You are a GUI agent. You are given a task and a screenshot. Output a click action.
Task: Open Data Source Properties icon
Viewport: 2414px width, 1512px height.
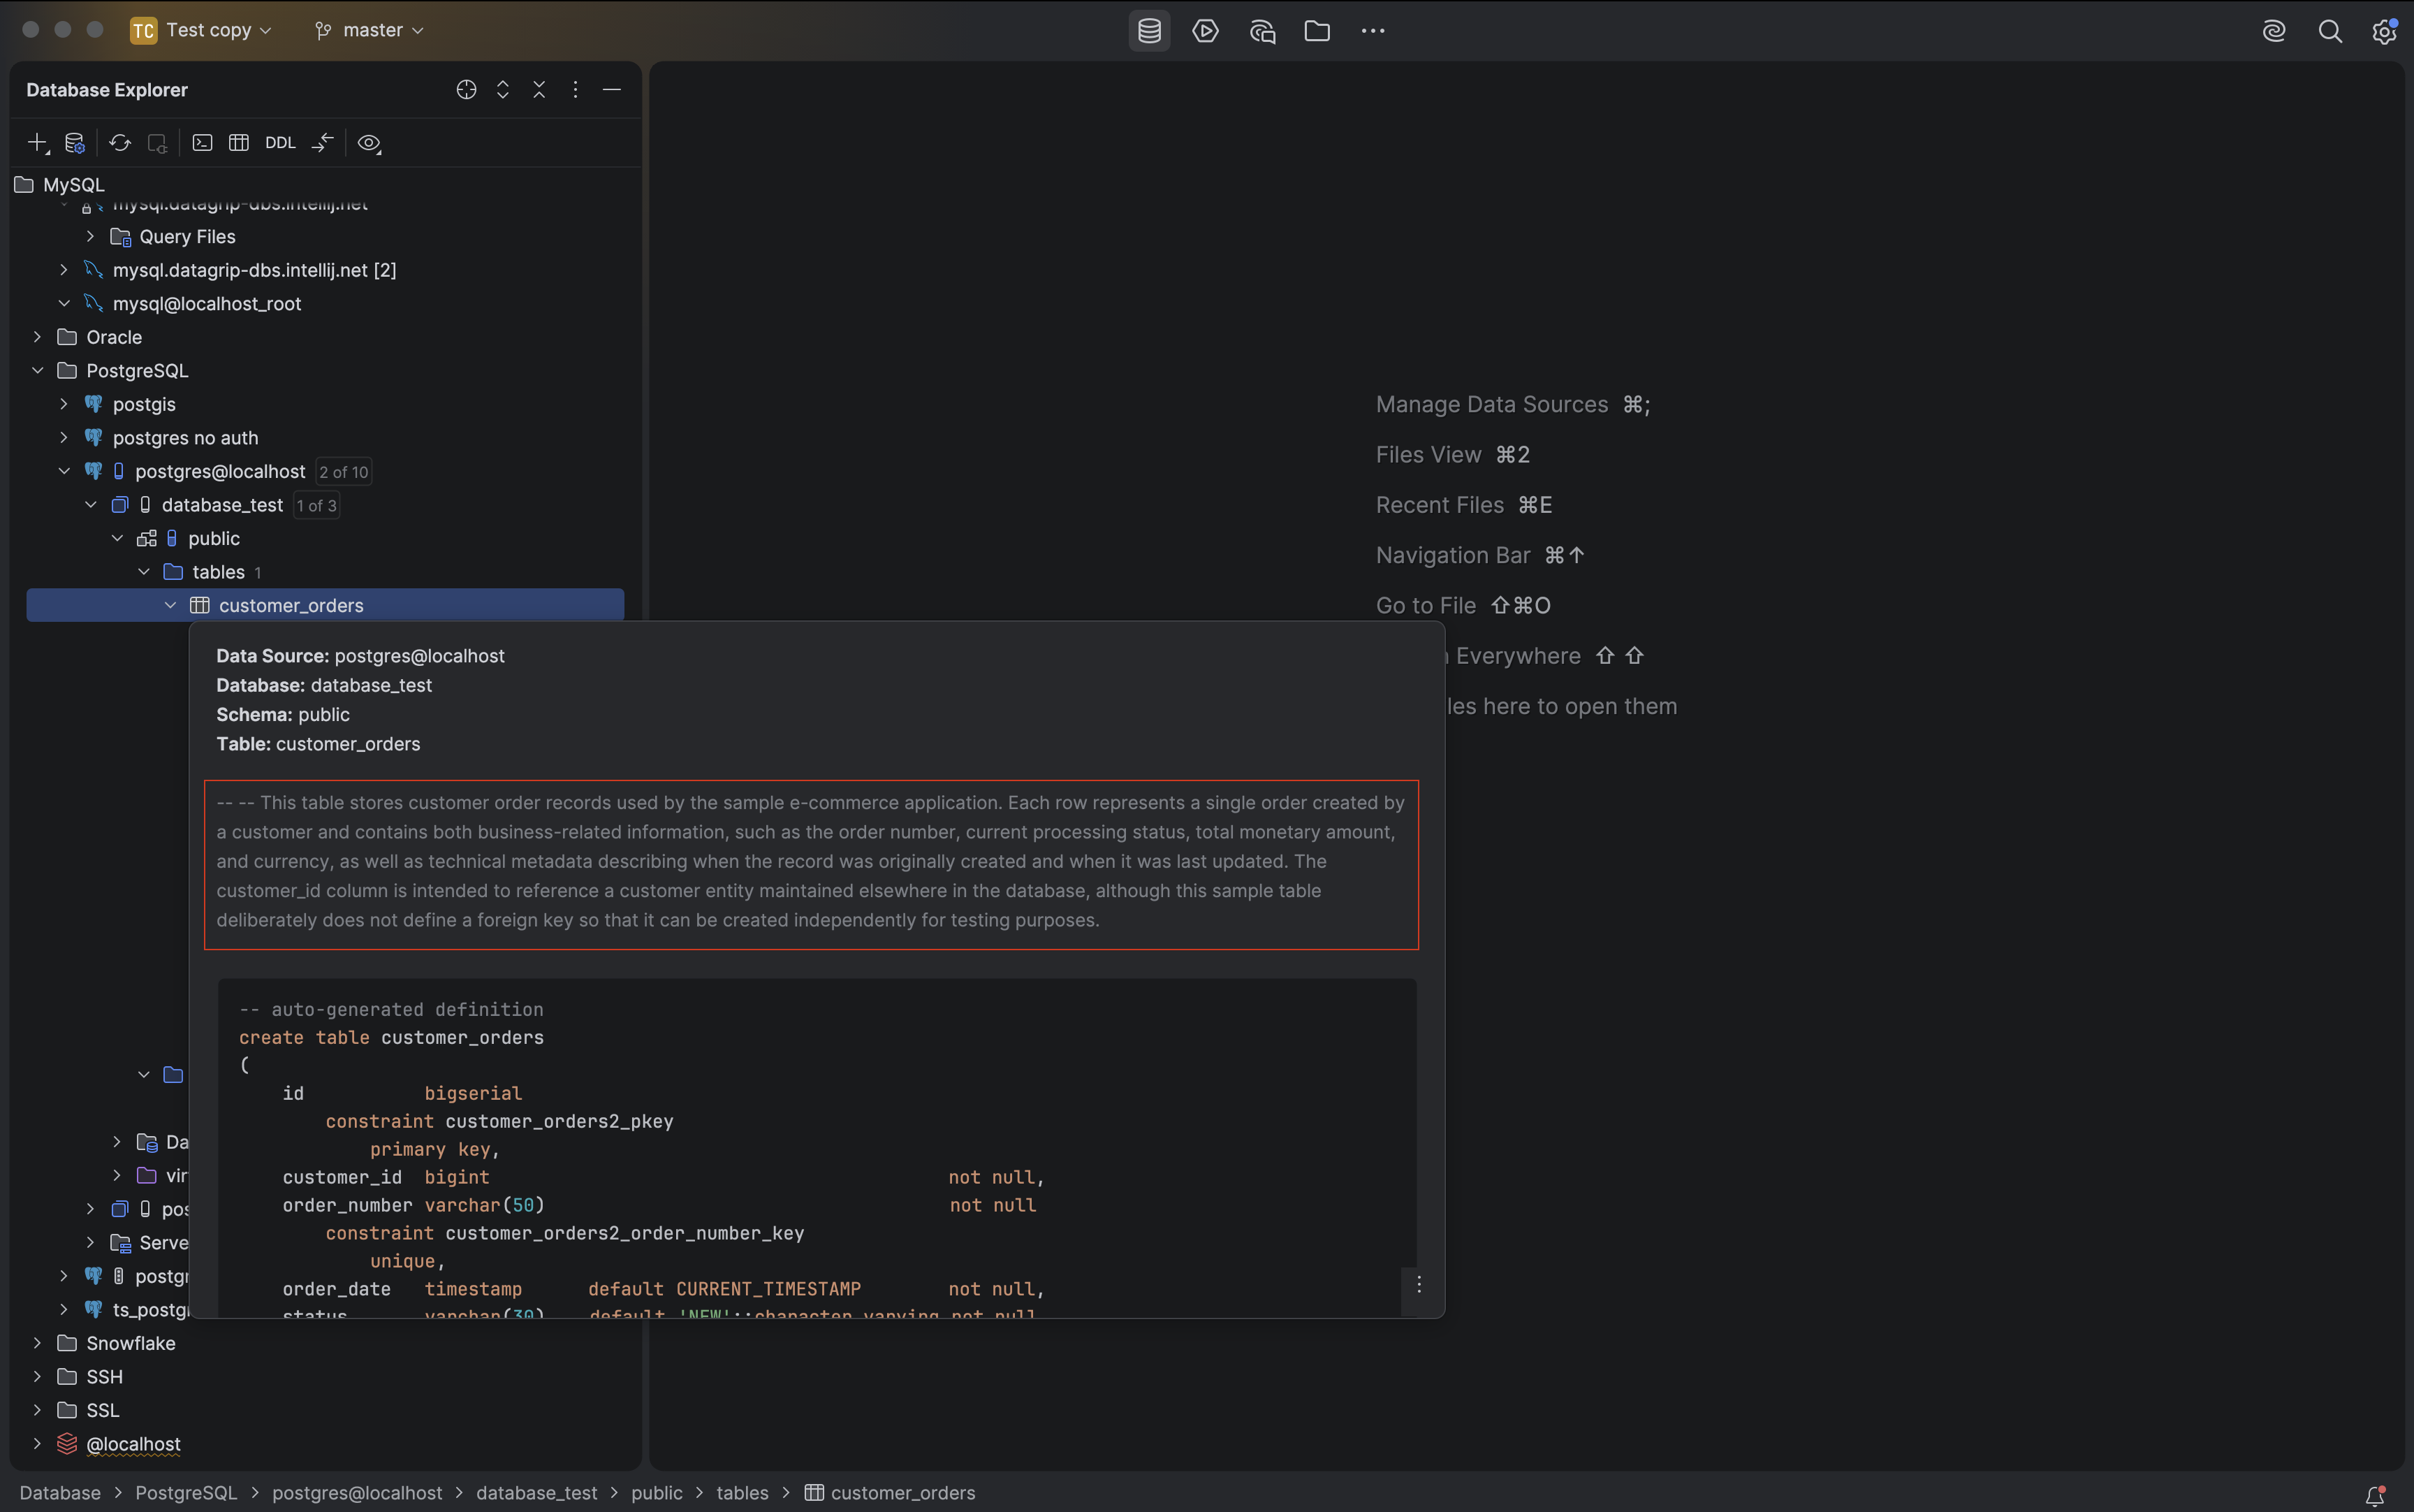(x=75, y=143)
